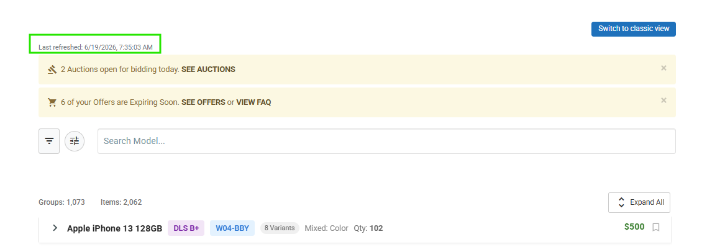Viewport: 702px width, 247px height.
Task: Focus the Search Model input field
Action: click(386, 141)
